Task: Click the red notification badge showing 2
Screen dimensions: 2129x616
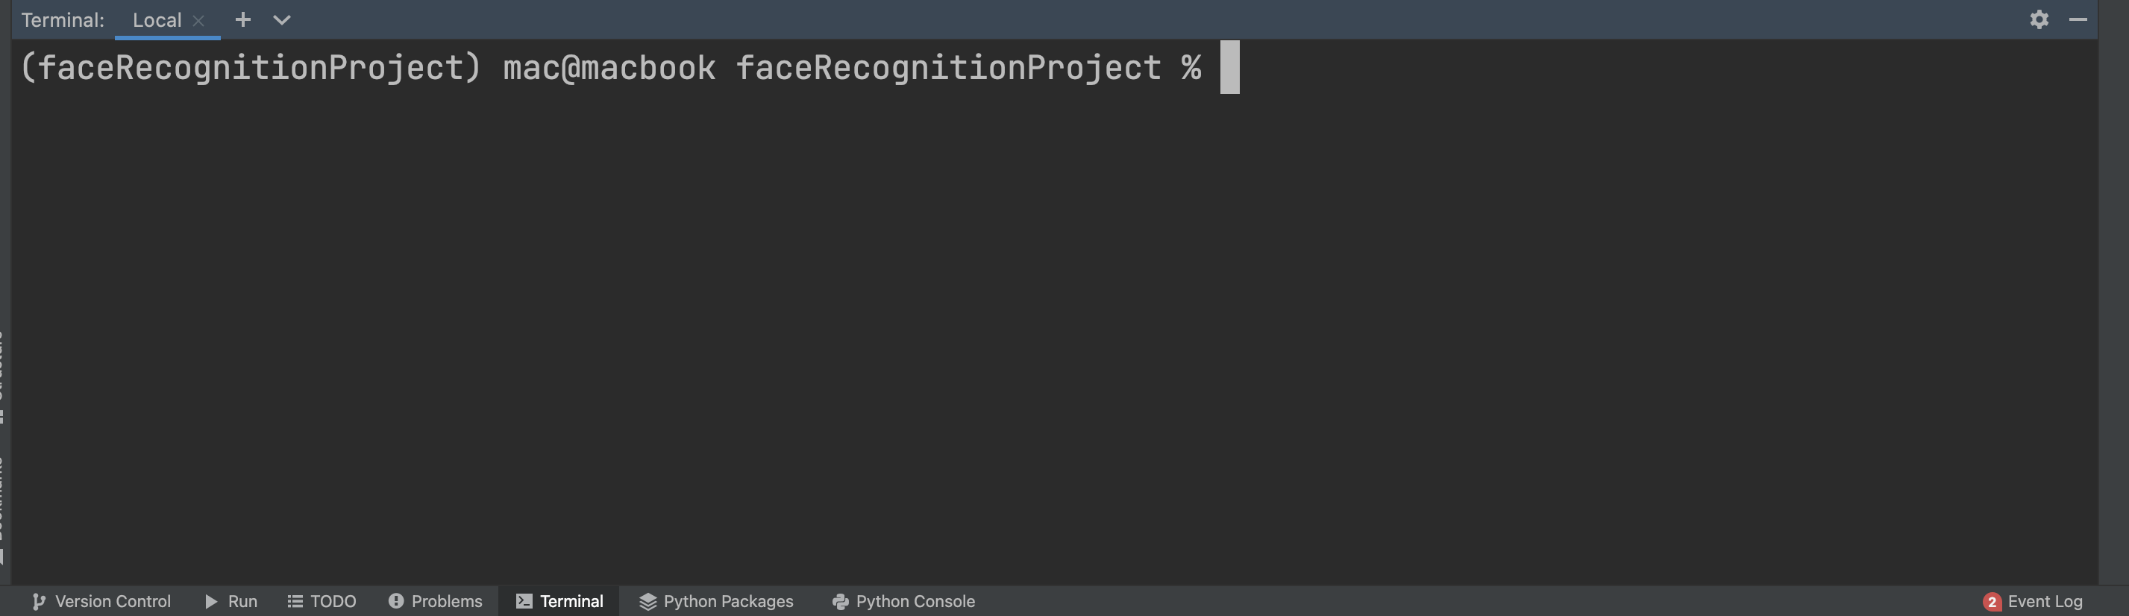Action: pos(1992,602)
